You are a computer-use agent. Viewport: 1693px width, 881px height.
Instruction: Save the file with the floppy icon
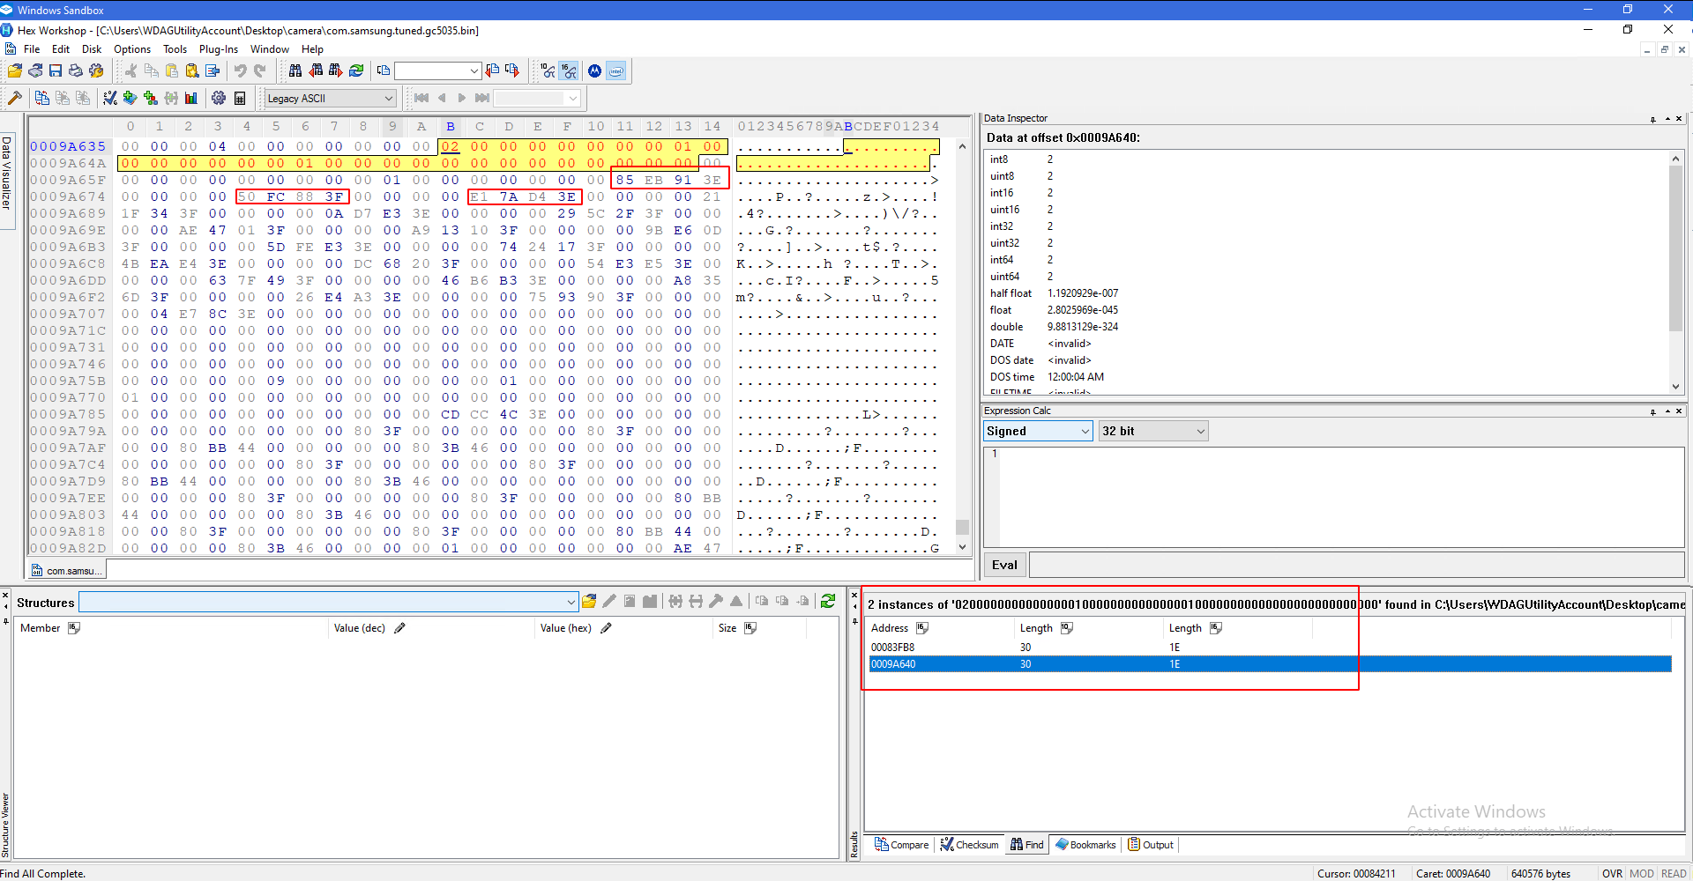click(56, 71)
